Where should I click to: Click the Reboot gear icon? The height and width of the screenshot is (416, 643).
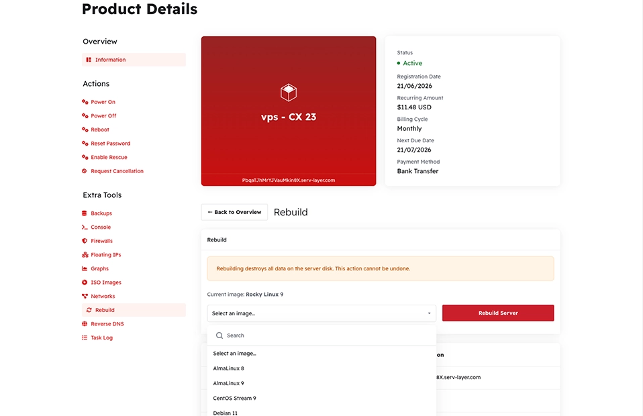click(x=85, y=129)
